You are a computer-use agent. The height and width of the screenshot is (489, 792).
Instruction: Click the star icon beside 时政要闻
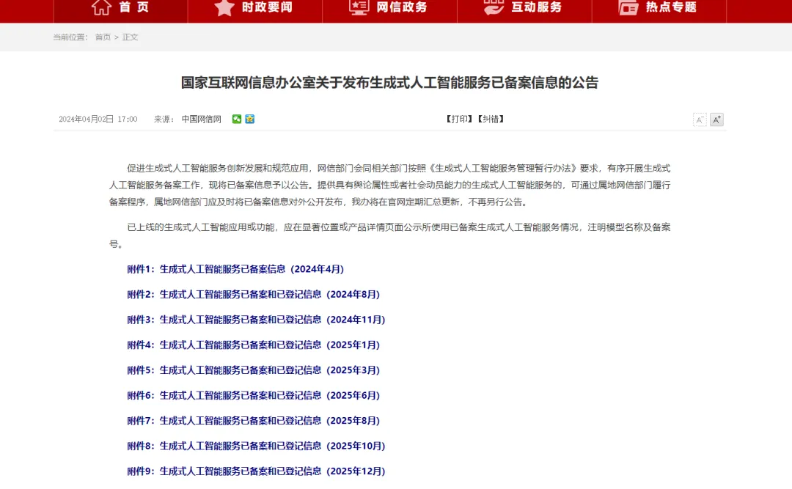tap(224, 7)
